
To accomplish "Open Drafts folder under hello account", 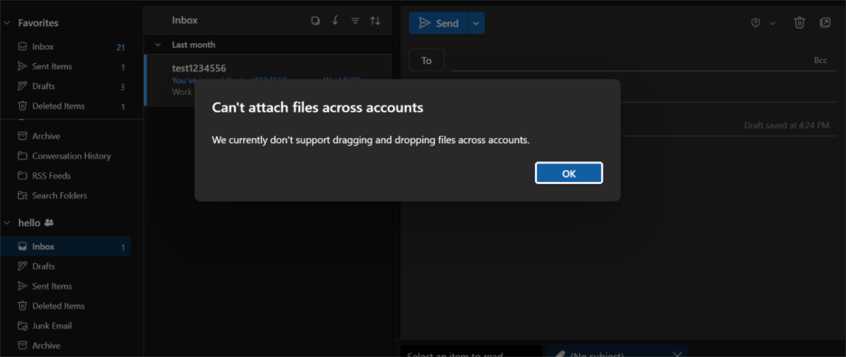I will click(65, 267).
